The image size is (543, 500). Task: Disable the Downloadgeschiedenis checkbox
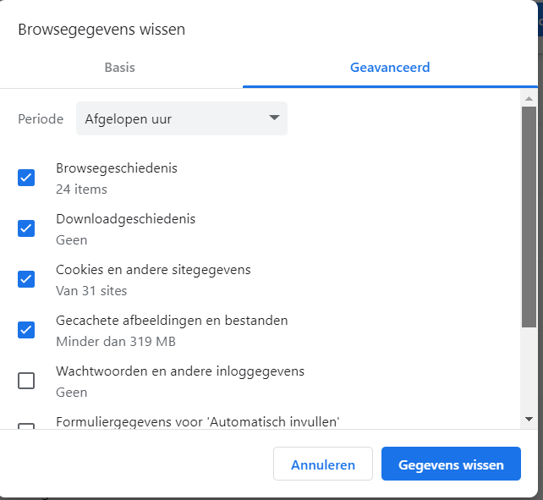pyautogui.click(x=26, y=228)
